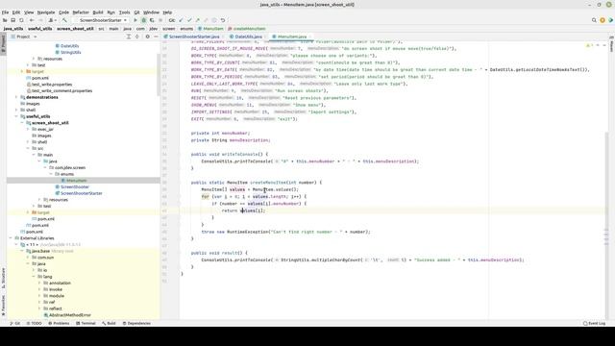
Task: Click the Save All toolbar icon
Action: pyautogui.click(x=12, y=20)
